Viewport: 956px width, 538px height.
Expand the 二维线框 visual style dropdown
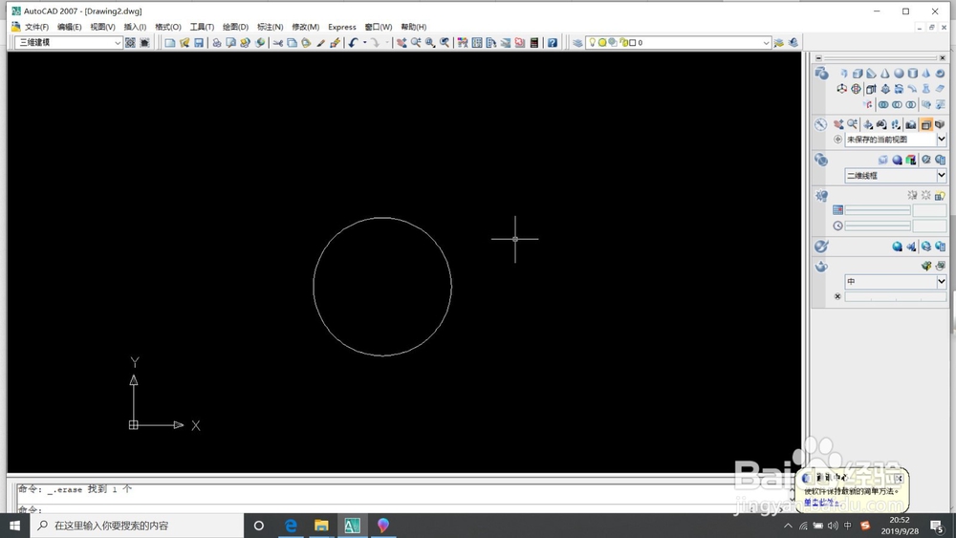(x=942, y=175)
